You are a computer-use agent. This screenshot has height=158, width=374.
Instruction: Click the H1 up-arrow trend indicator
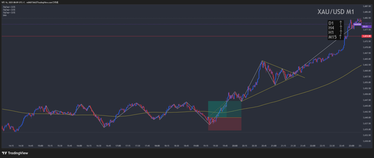click(341, 32)
